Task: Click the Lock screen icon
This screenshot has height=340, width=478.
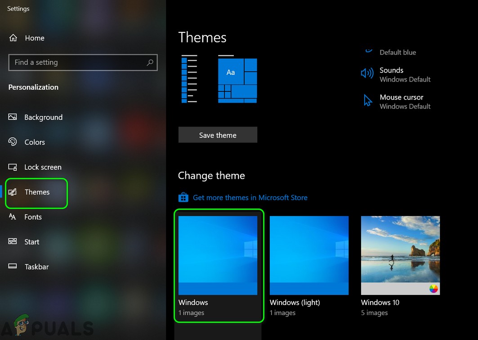Action: [13, 167]
